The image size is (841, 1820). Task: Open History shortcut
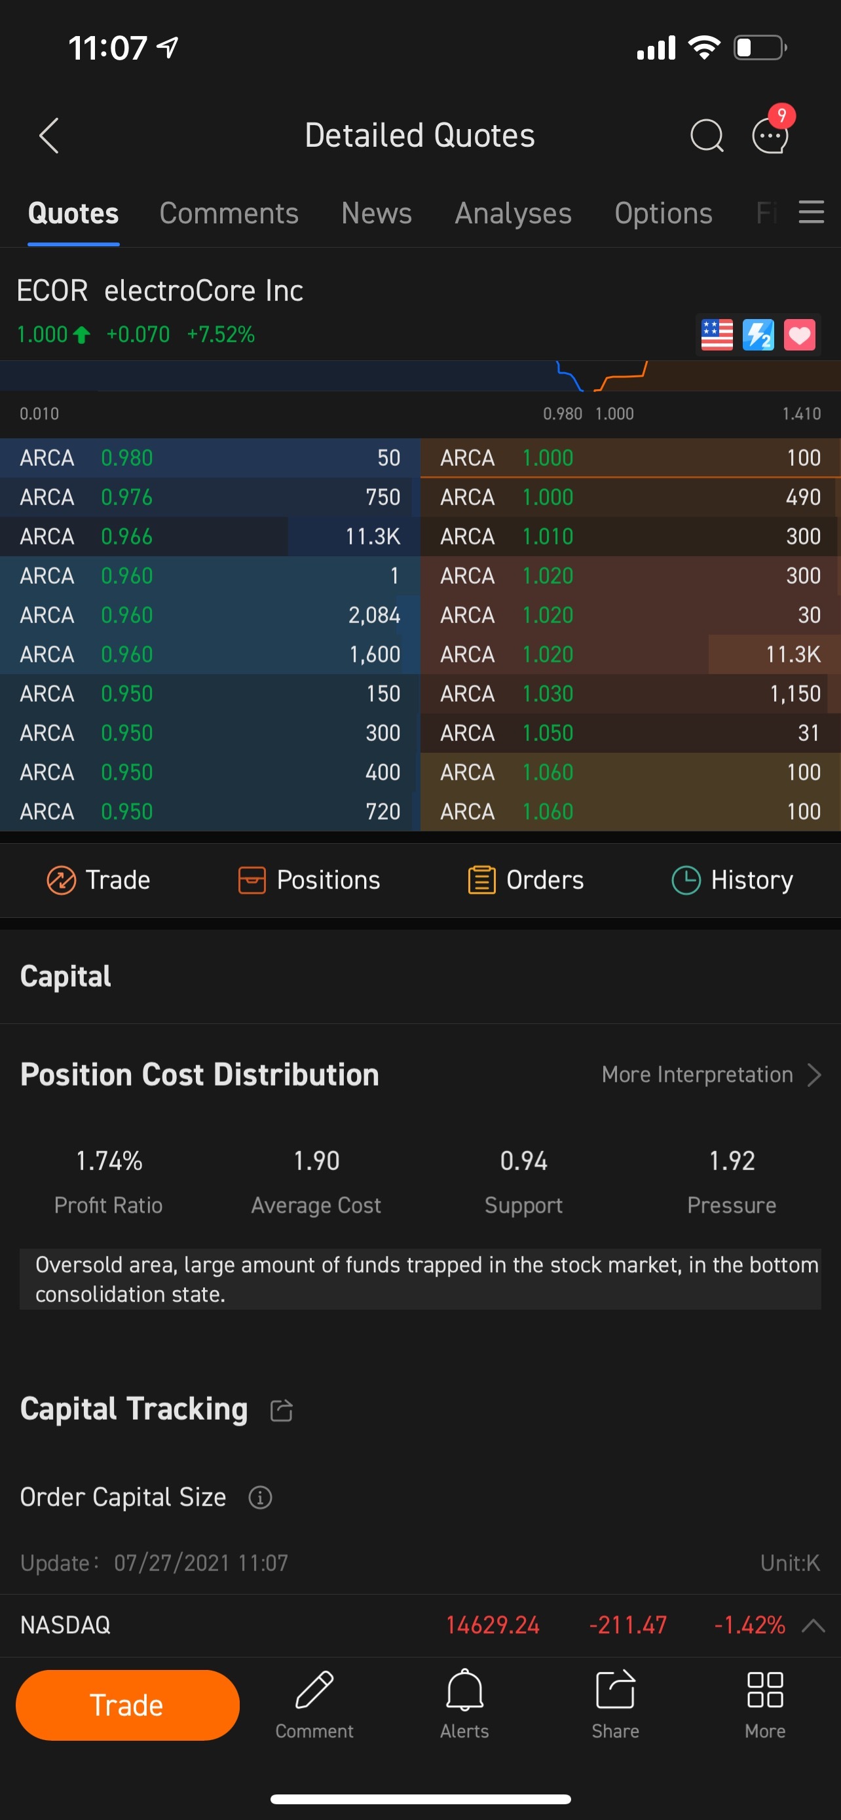pyautogui.click(x=732, y=881)
